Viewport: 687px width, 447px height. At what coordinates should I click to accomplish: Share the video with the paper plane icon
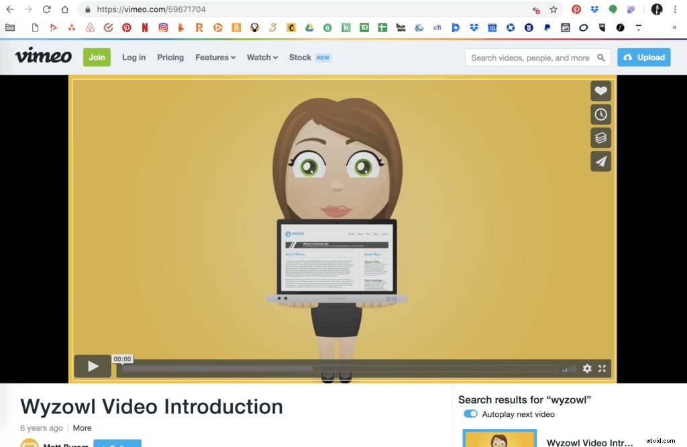pyautogui.click(x=600, y=161)
